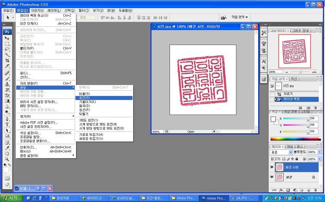Select the Zoom tool in toolbox
Screen dimensions: 325x202
tap(7, 159)
